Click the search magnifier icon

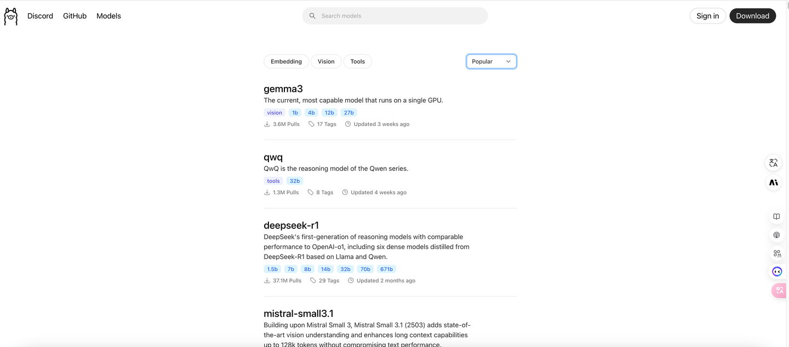pyautogui.click(x=312, y=15)
